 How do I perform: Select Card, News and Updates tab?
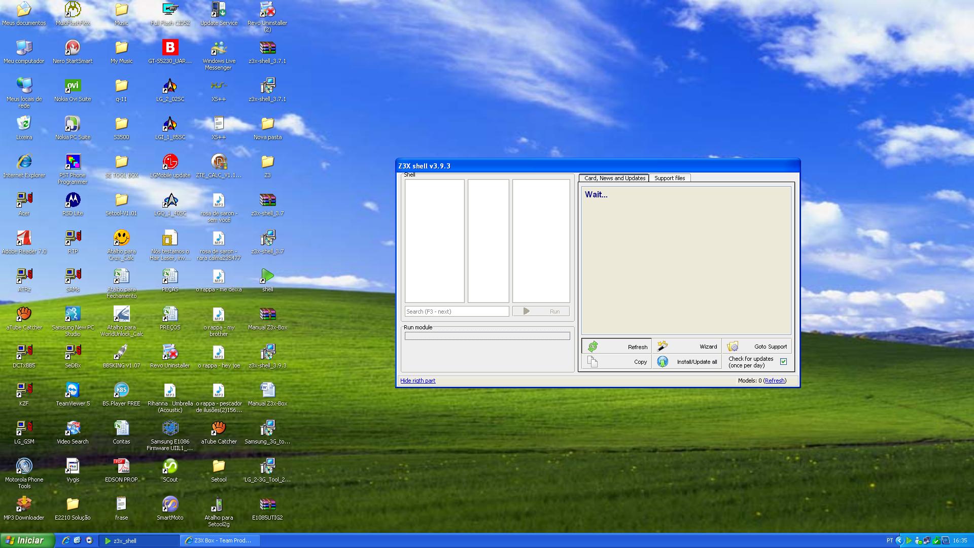pos(614,178)
